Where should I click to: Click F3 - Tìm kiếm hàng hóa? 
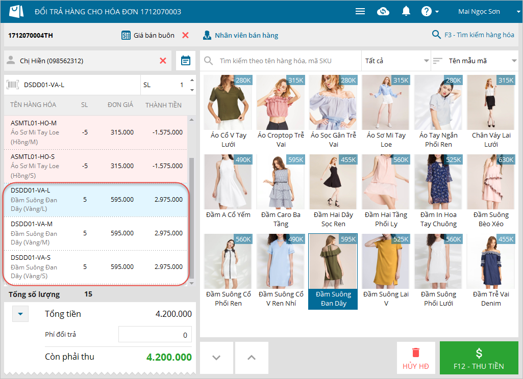pos(472,35)
